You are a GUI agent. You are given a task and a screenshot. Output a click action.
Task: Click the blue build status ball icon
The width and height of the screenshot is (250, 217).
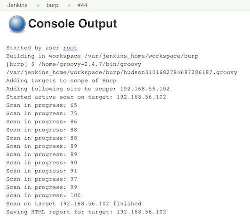point(17,24)
